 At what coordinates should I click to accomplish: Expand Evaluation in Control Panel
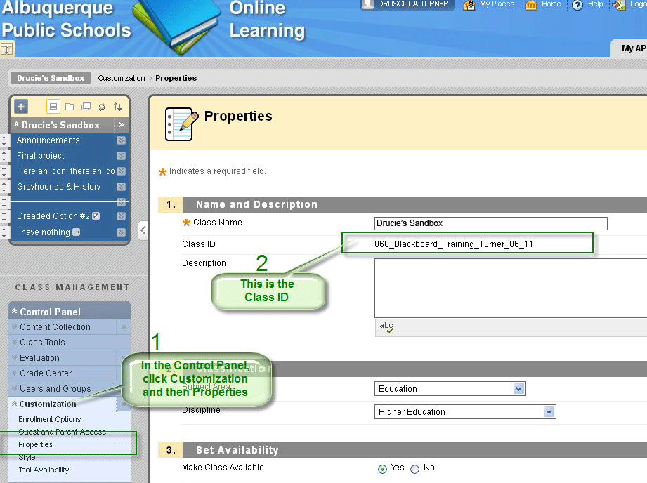click(15, 357)
